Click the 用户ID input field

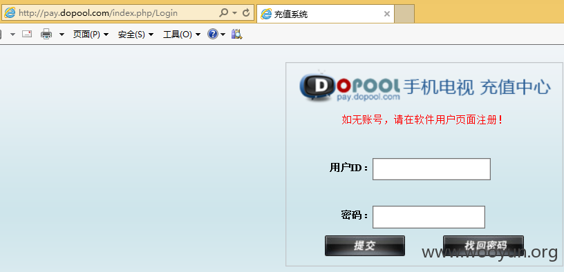click(x=431, y=169)
